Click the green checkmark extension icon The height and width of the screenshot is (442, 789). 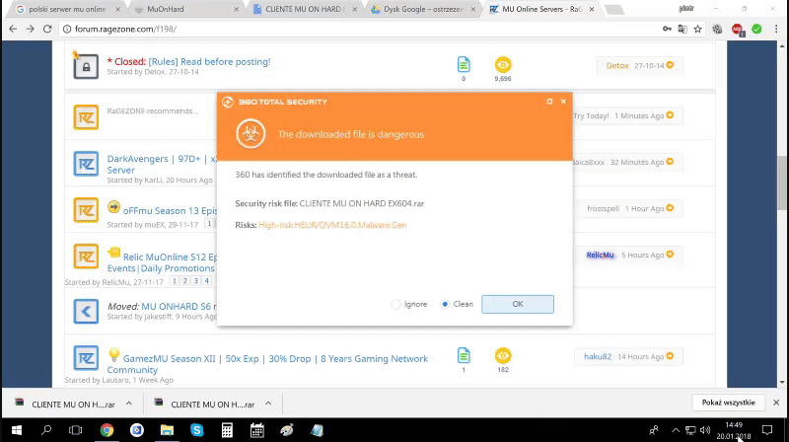(756, 30)
